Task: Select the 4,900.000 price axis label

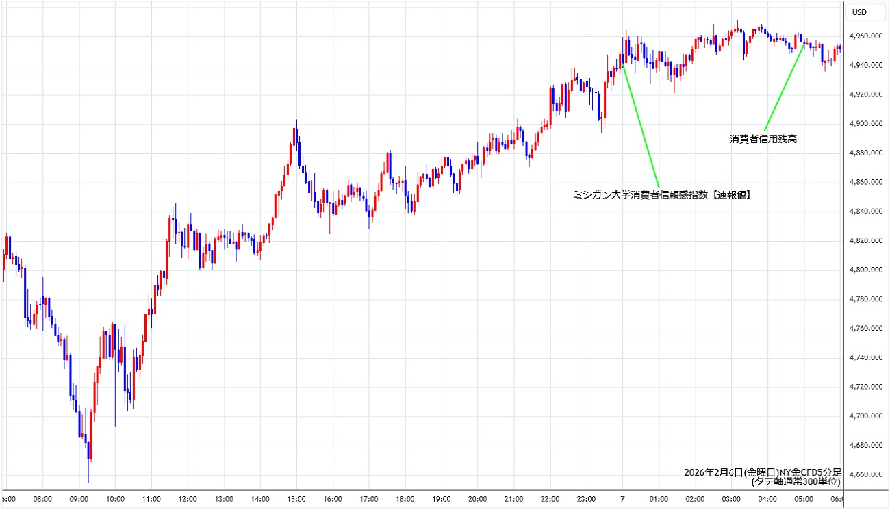Action: click(865, 124)
